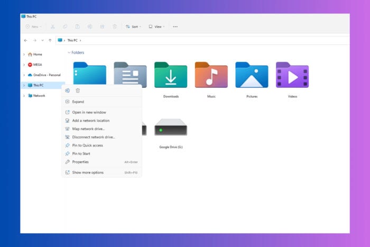The width and height of the screenshot is (370, 247).
Task: Open the View dropdown
Action: coord(156,26)
